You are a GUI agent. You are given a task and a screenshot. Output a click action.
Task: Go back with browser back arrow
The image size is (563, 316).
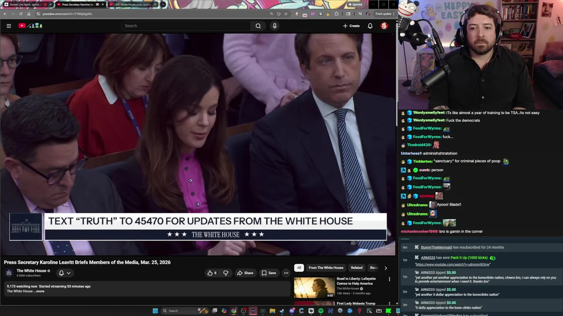(5, 14)
